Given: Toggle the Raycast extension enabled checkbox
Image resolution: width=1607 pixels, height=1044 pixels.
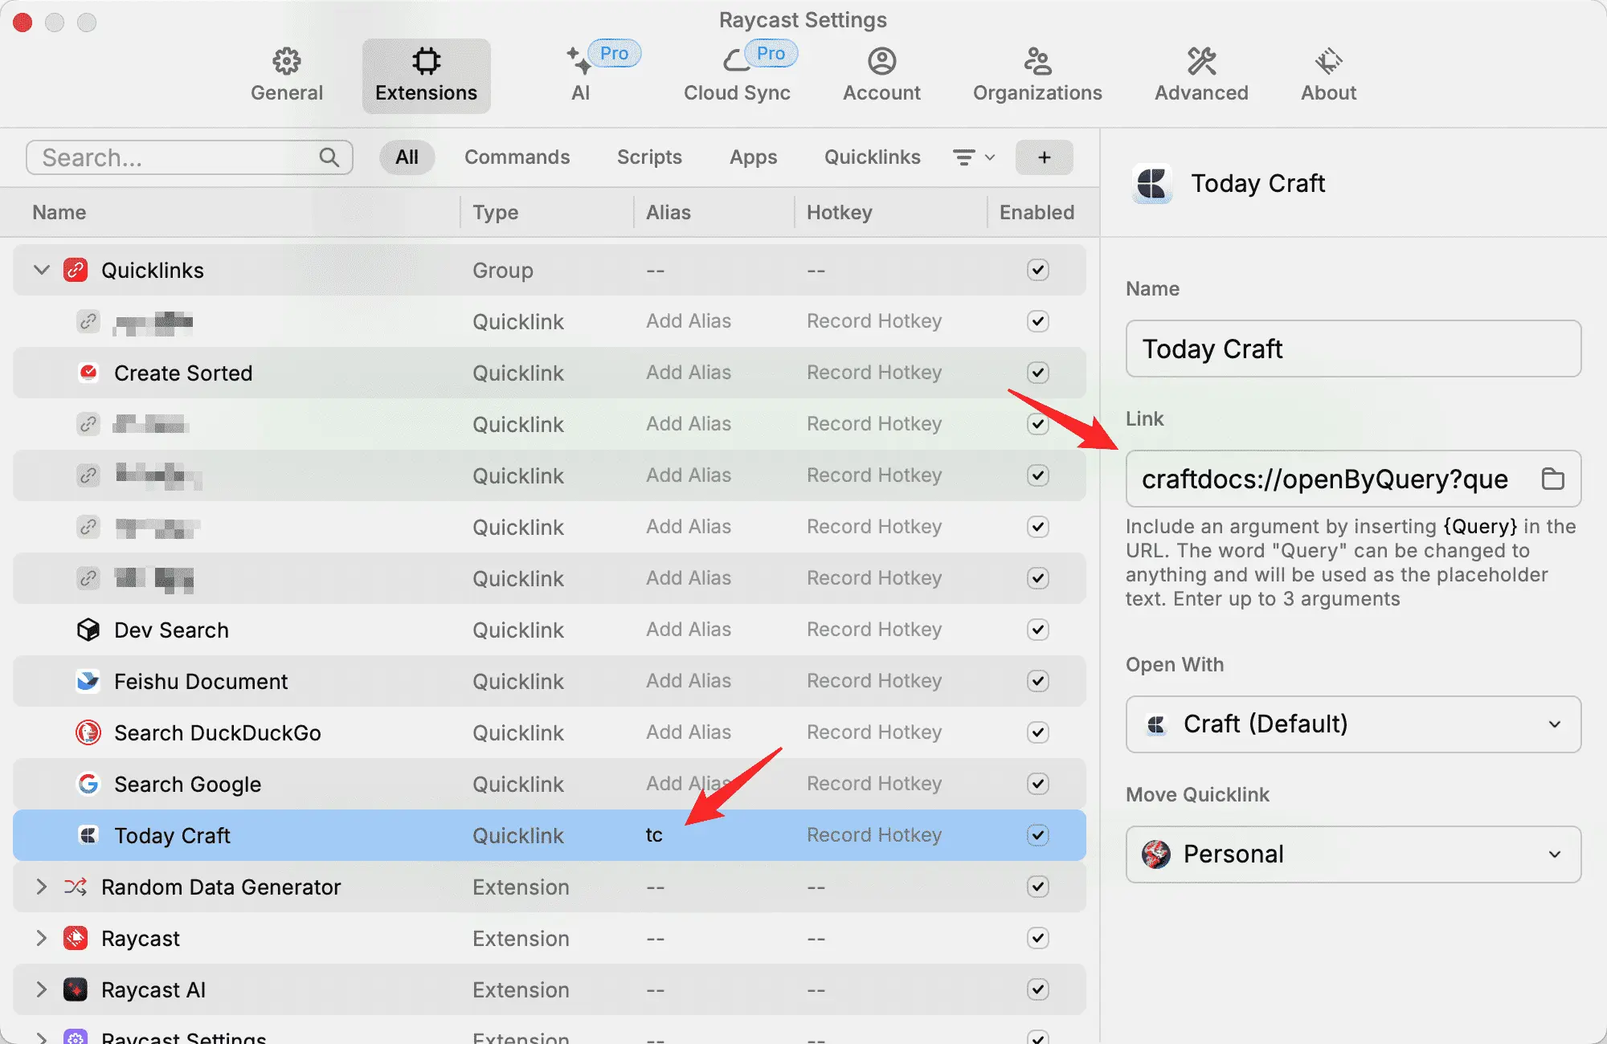Looking at the screenshot, I should 1038,938.
